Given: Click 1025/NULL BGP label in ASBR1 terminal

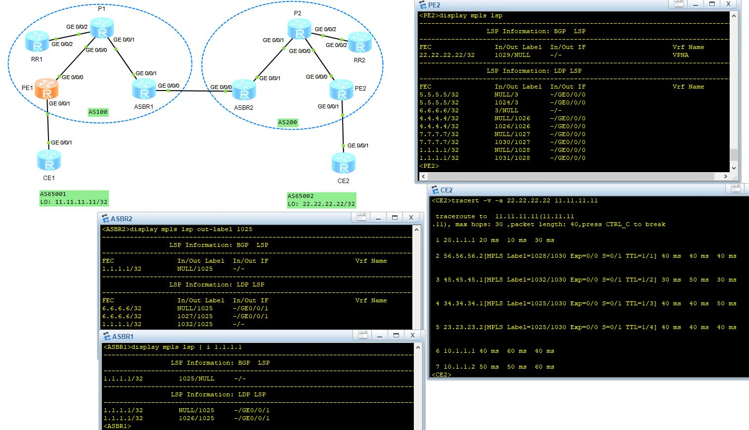Looking at the screenshot, I should [x=197, y=379].
